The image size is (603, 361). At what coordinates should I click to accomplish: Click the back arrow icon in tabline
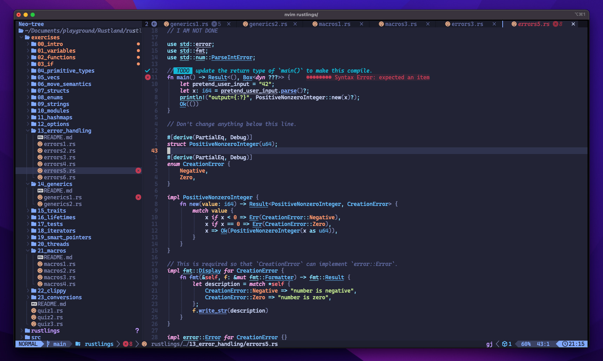tap(154, 24)
